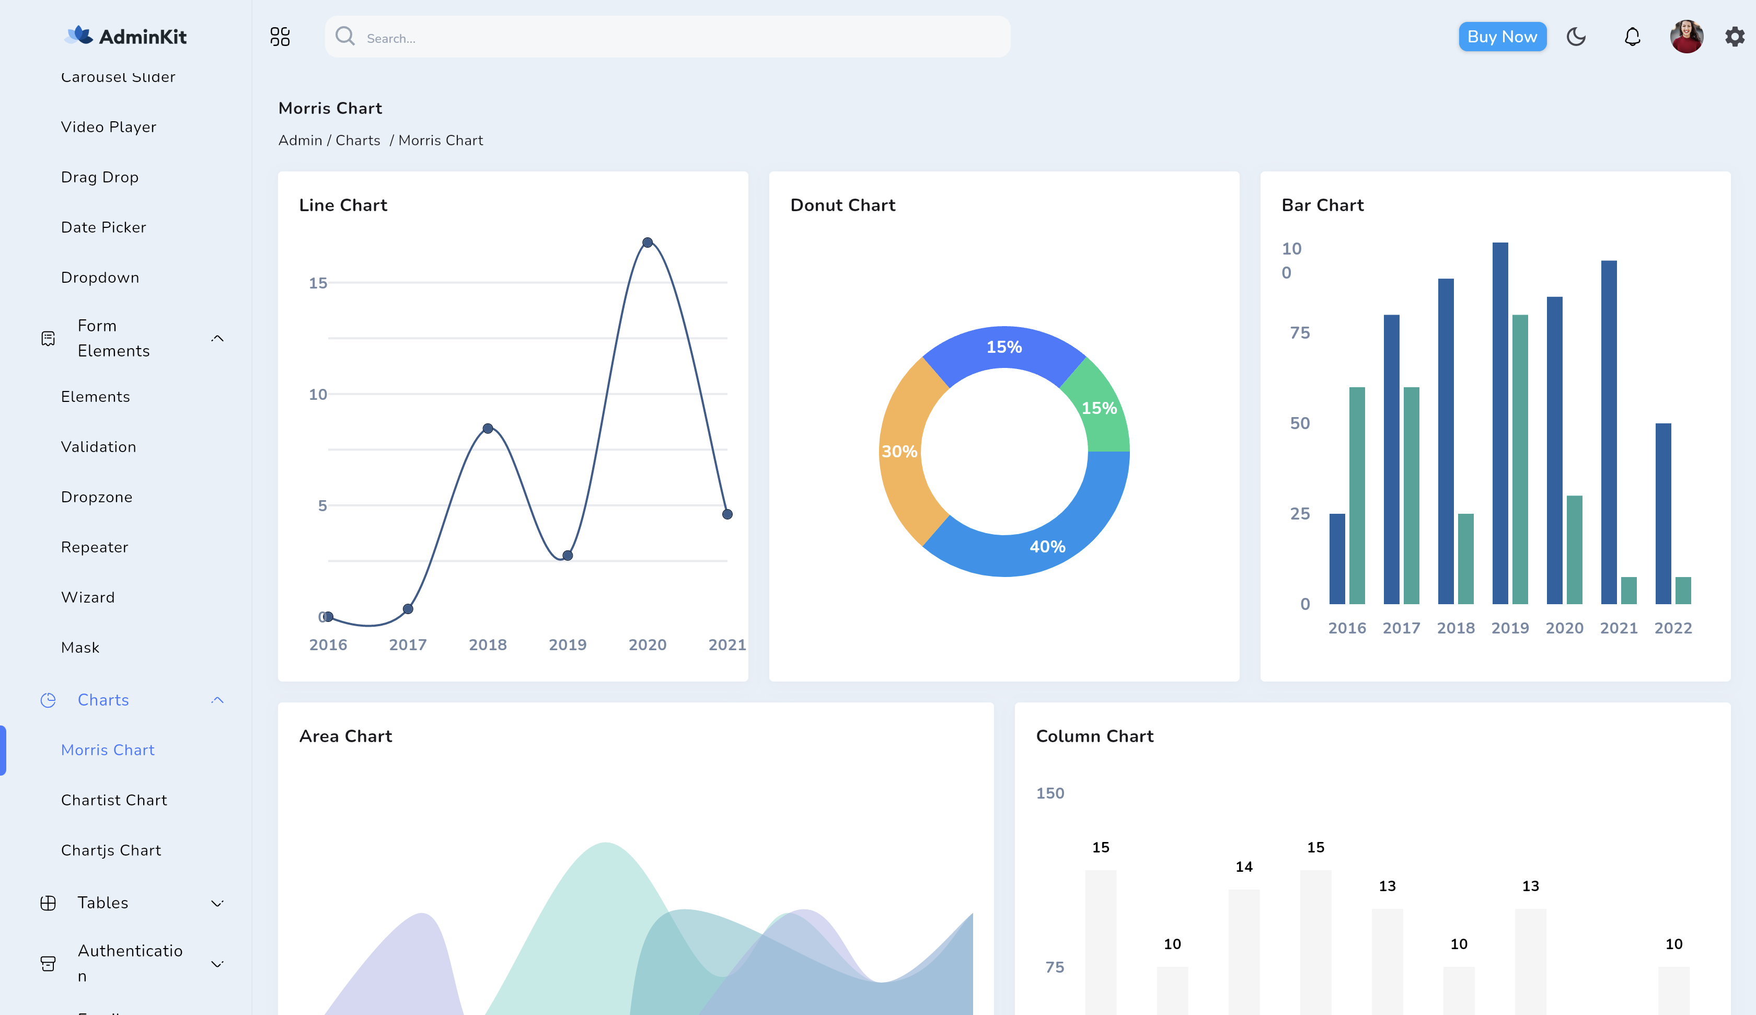Click the search magnifier icon
Screen dimensions: 1756x1015
345,36
